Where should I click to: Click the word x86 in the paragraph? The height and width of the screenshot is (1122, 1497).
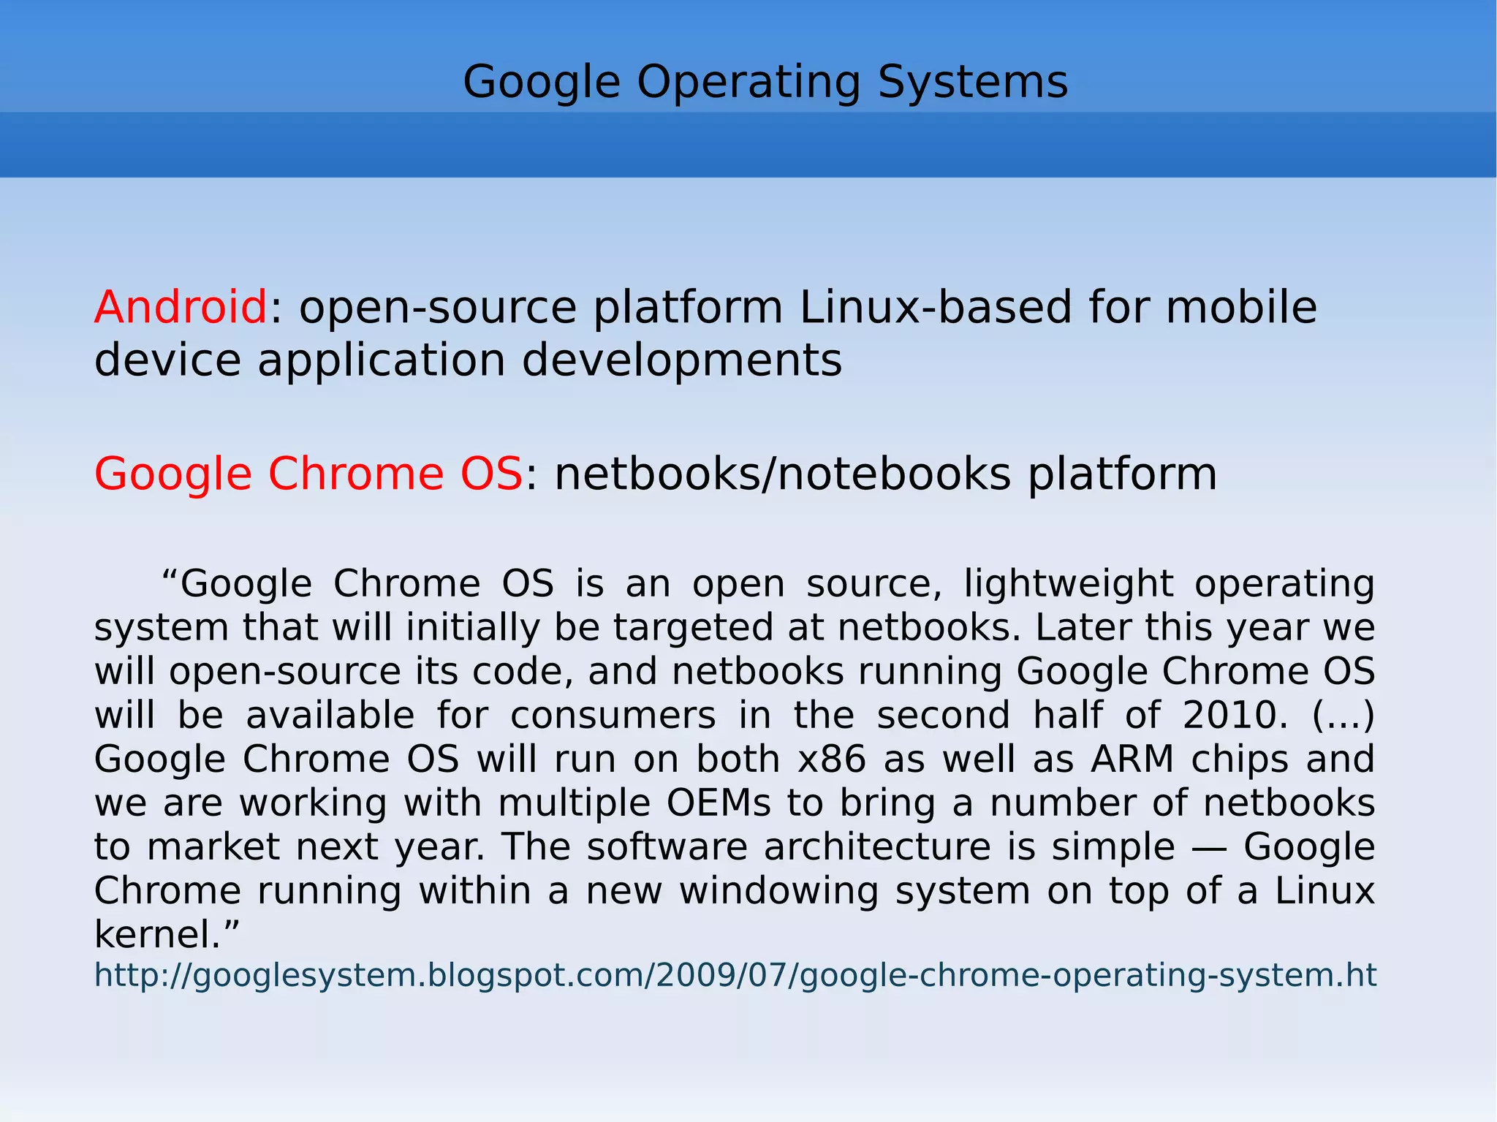coord(832,759)
